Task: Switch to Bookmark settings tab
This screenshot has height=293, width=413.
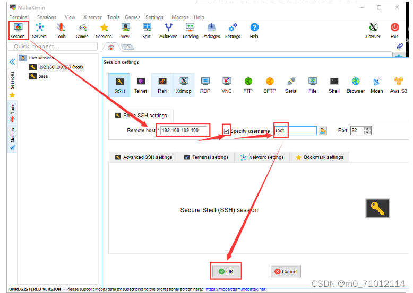Action: tap(320, 157)
